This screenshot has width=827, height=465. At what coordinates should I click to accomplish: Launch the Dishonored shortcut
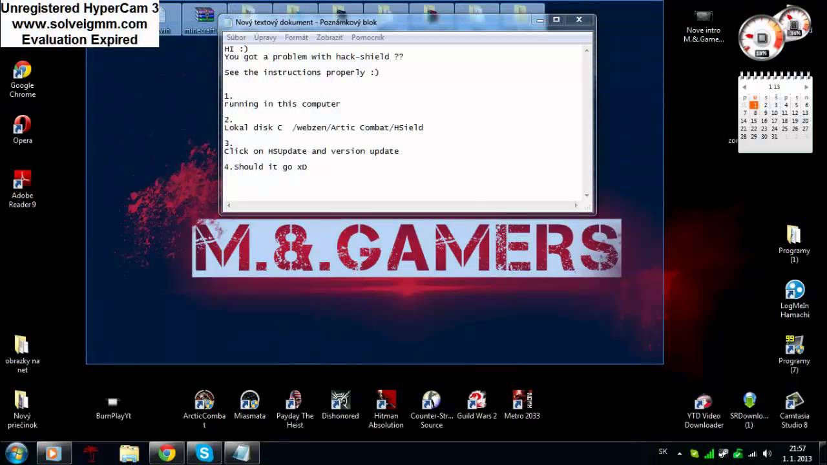[340, 405]
